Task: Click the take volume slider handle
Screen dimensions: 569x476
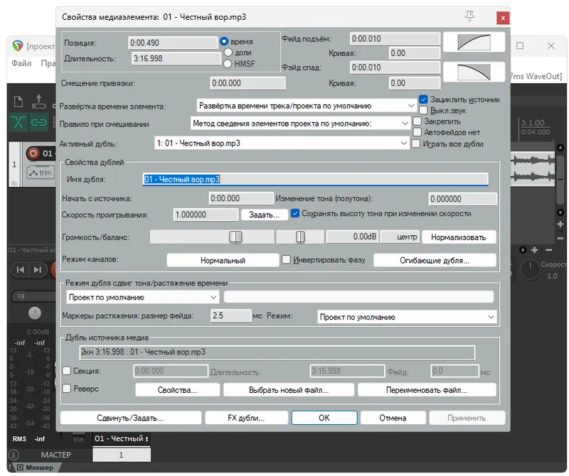Action: point(235,237)
